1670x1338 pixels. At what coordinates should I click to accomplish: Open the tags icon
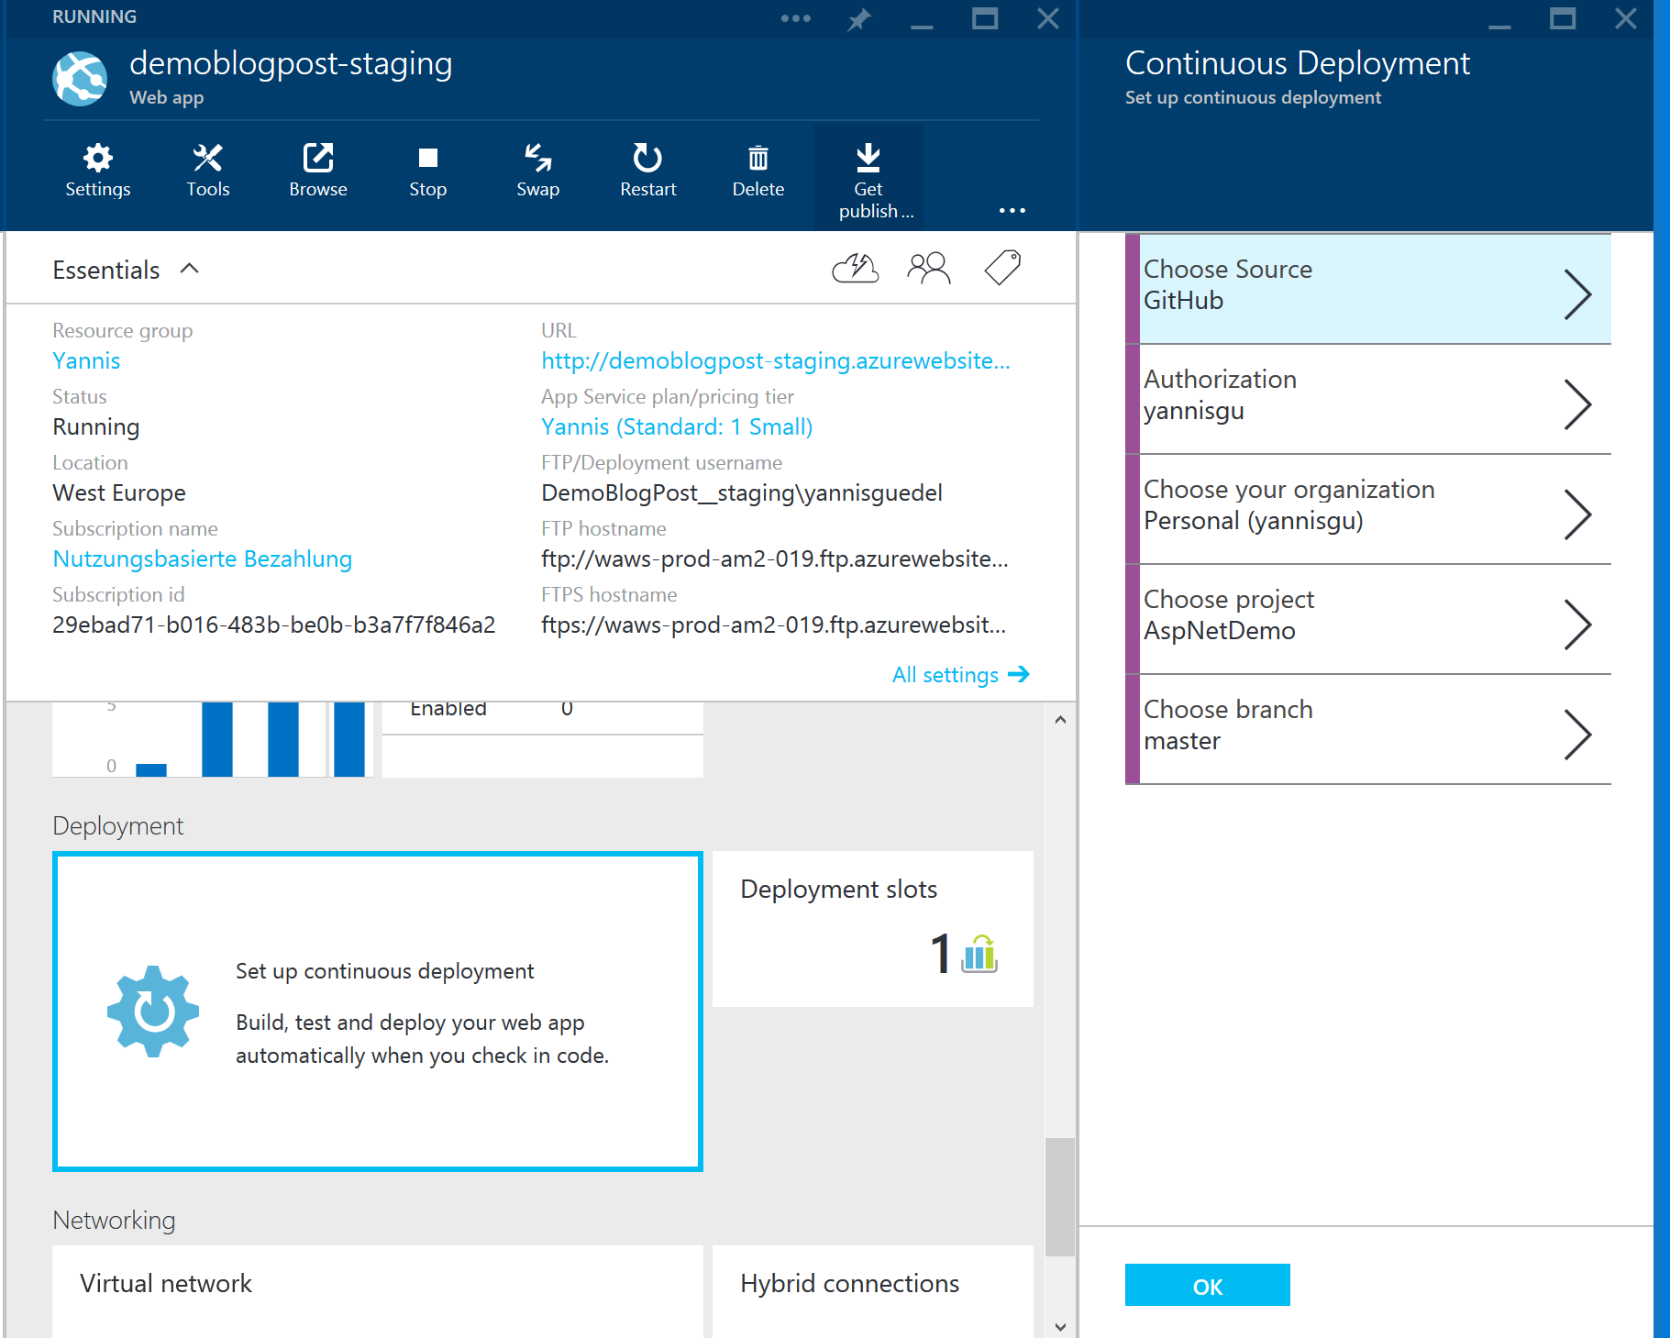1001,269
